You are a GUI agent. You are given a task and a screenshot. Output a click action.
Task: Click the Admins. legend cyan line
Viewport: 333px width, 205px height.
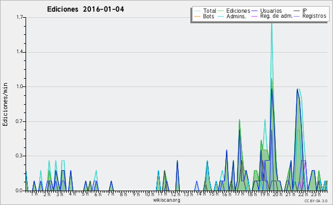221,16
